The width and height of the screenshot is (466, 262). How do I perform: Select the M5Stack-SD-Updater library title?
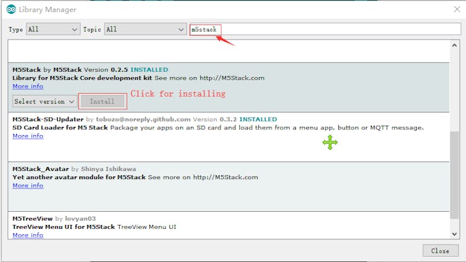(x=48, y=119)
